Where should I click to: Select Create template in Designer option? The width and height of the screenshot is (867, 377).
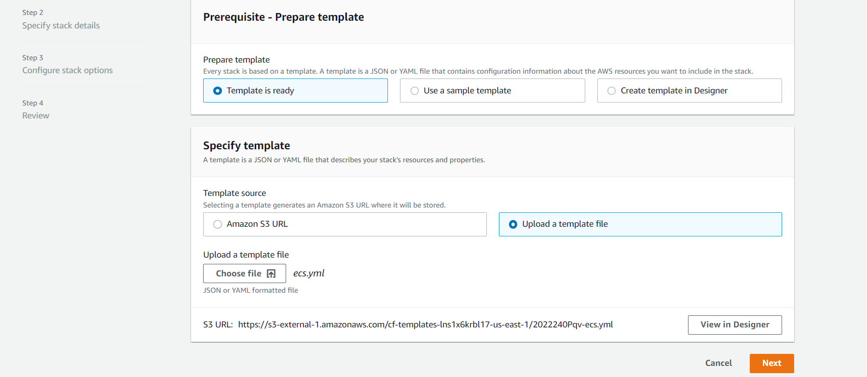tap(611, 91)
